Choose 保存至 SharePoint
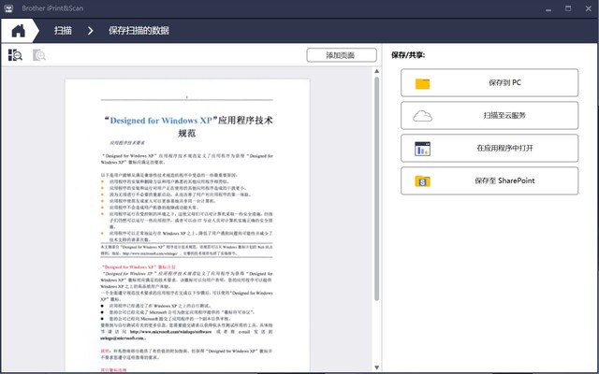Image resolution: width=599 pixels, height=374 pixels. 489,180
